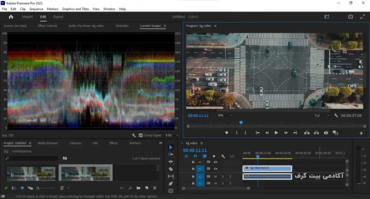Open the Effects tab
This screenshot has width=370, height=199.
click(x=114, y=143)
